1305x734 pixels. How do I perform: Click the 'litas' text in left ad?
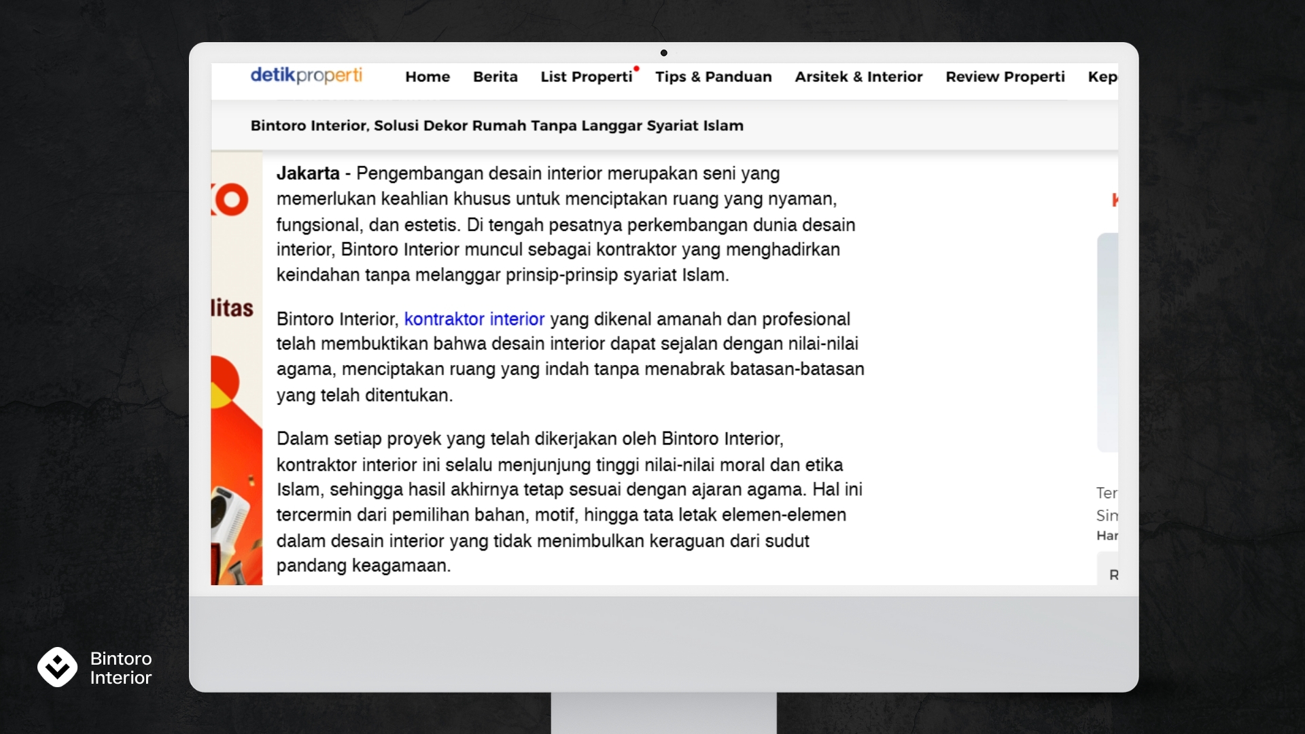(232, 309)
